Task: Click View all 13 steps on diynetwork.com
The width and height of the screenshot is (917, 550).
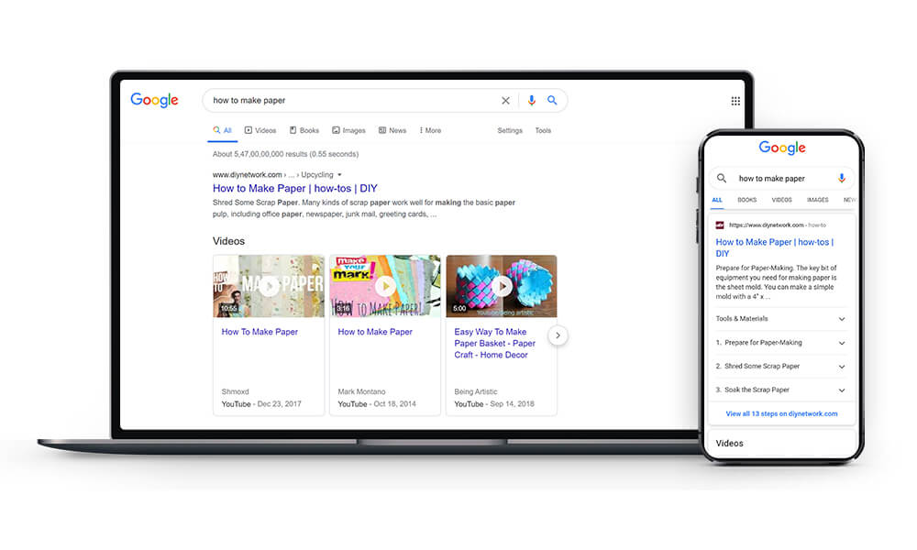Action: 781,413
